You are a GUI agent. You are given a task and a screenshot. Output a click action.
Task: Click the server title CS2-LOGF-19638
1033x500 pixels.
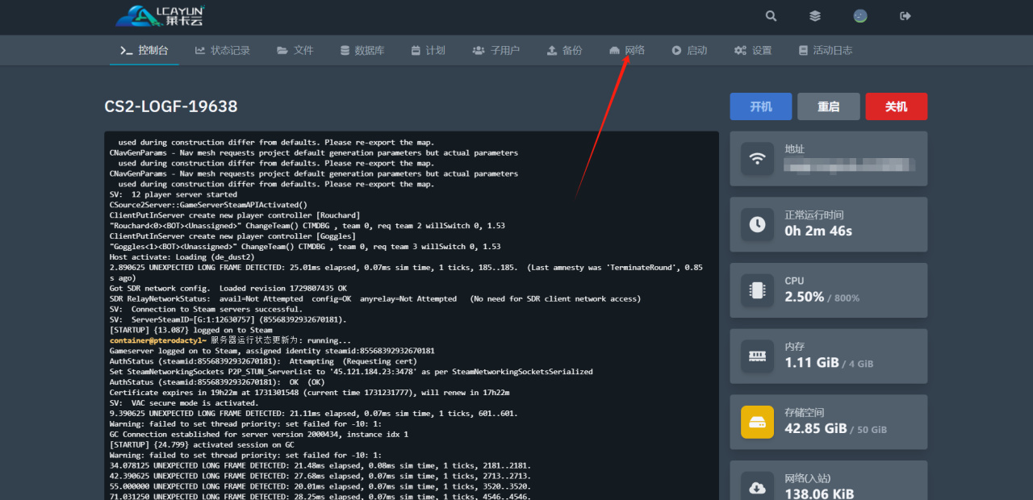tap(171, 106)
